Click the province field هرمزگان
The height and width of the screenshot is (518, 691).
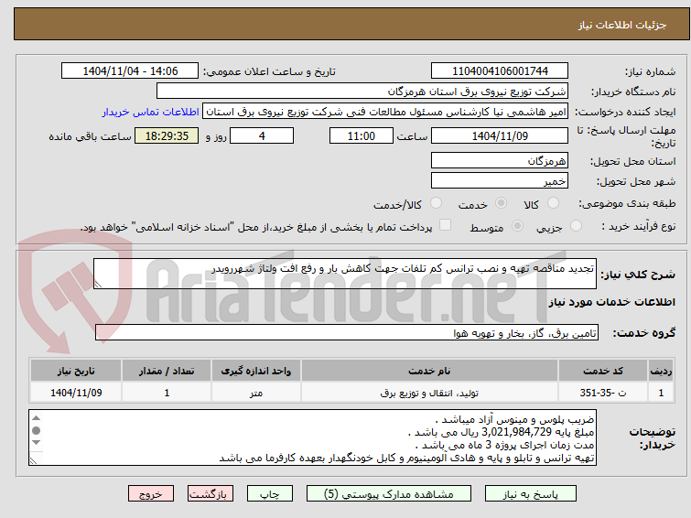500,160
